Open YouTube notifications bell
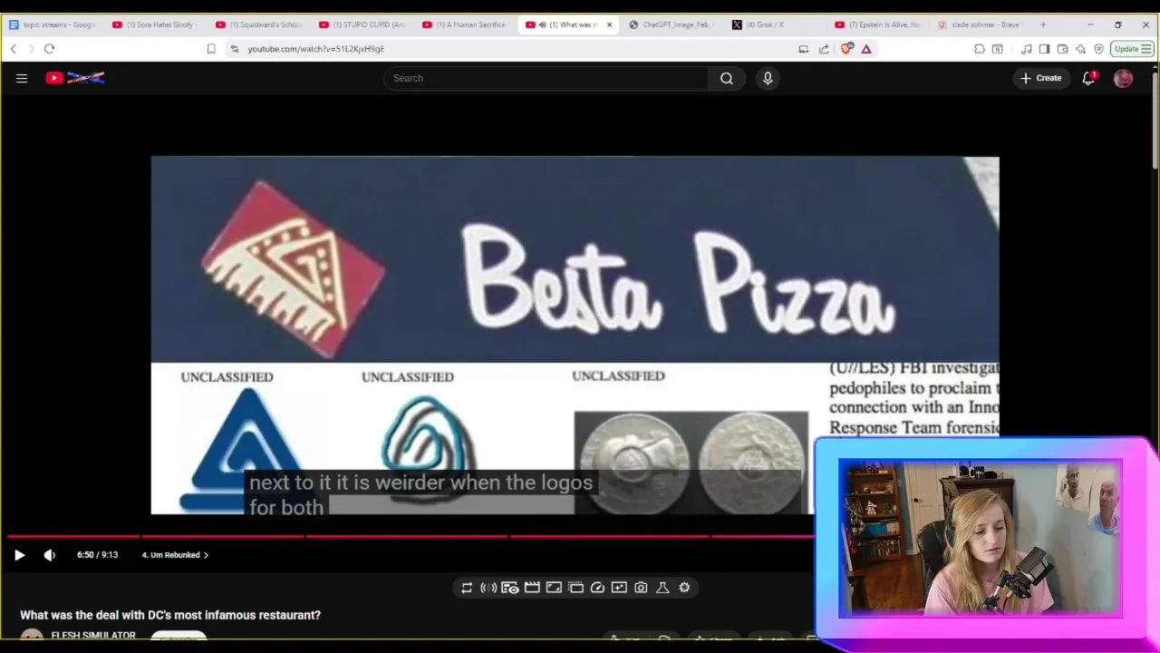This screenshot has width=1160, height=653. pyautogui.click(x=1088, y=78)
